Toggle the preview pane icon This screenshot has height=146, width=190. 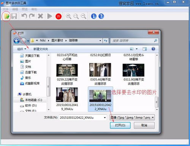pyautogui.click(x=145, y=49)
